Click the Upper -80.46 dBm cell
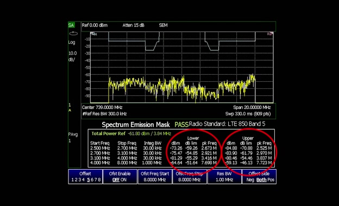 [231, 158]
